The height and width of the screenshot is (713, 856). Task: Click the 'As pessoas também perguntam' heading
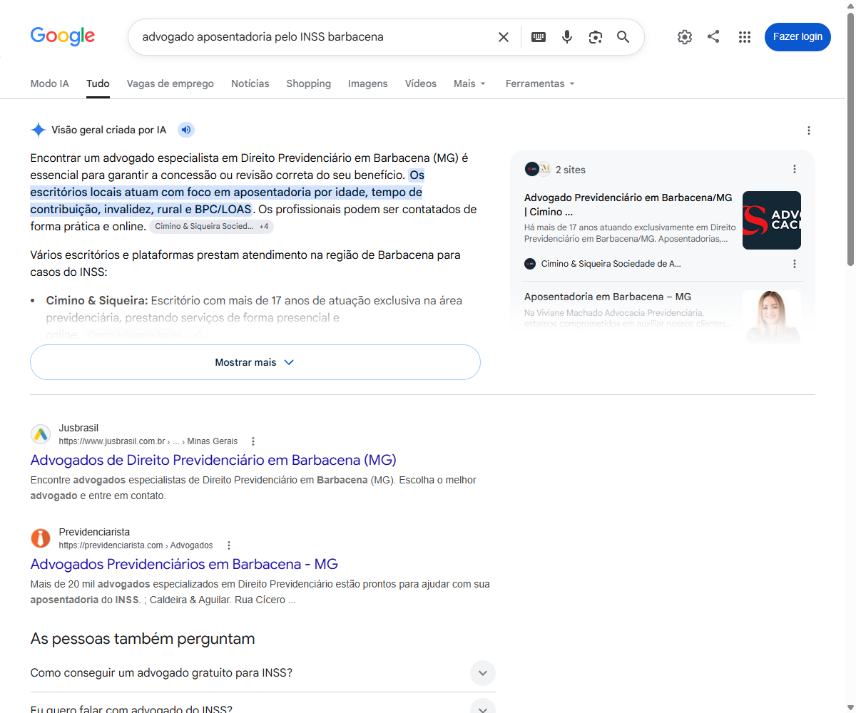tap(143, 639)
